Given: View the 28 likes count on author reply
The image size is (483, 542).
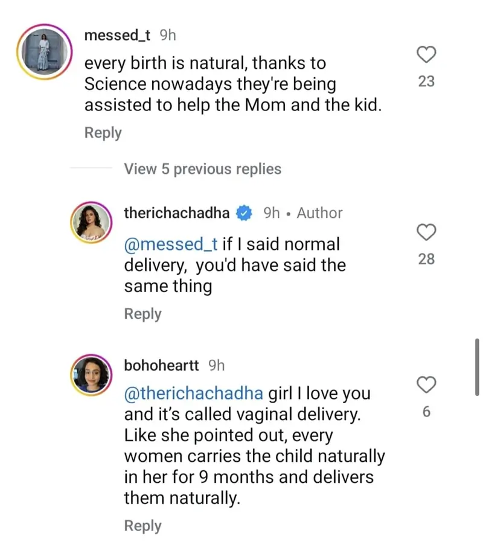Looking at the screenshot, I should (426, 259).
